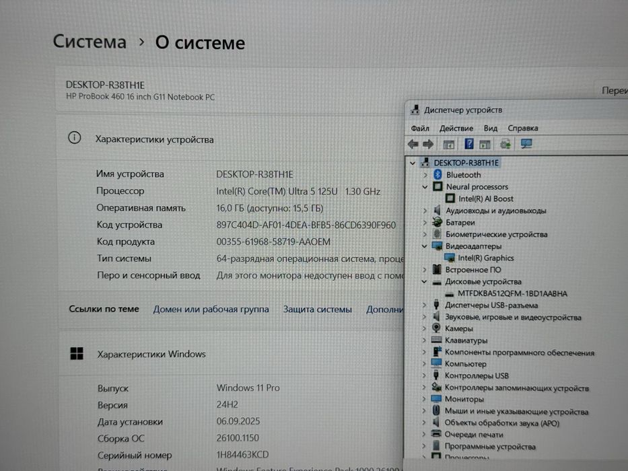Open the Вид menu
This screenshot has width=628, height=471.
pos(490,128)
